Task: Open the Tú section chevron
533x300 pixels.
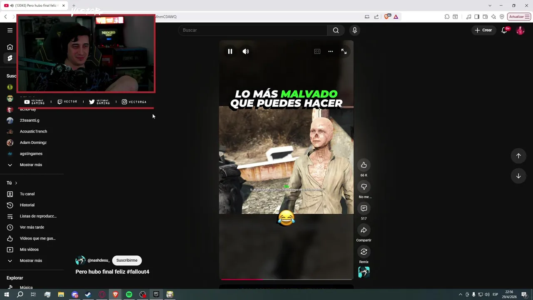Action: click(x=16, y=183)
